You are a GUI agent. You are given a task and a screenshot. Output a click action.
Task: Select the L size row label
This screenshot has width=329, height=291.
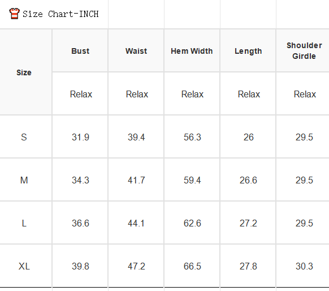[24, 223]
